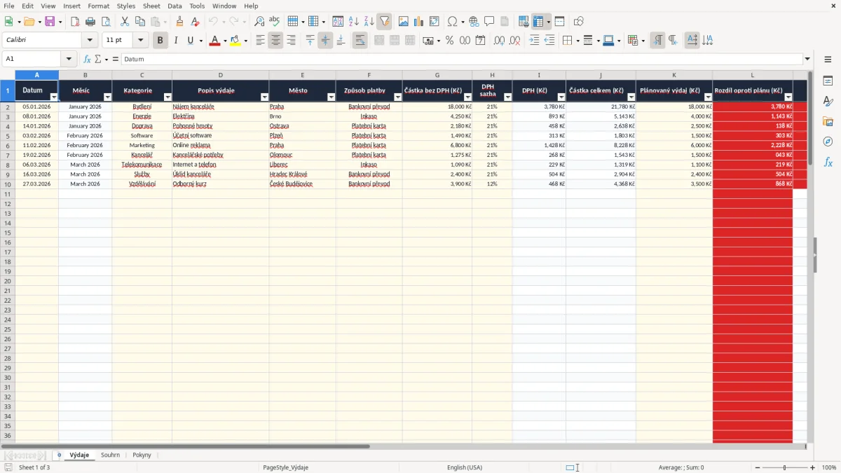This screenshot has width=841, height=473.
Task: Open the font name dropdown
Action: coord(89,41)
